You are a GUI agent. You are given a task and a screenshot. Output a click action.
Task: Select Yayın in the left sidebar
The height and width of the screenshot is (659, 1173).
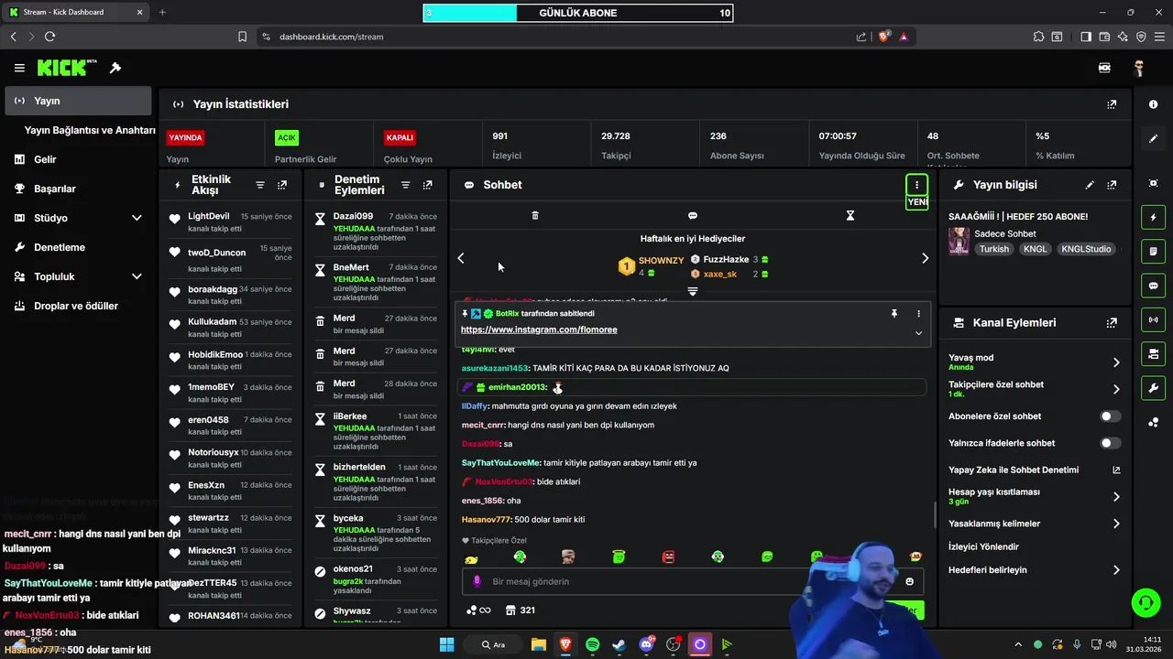pyautogui.click(x=78, y=101)
